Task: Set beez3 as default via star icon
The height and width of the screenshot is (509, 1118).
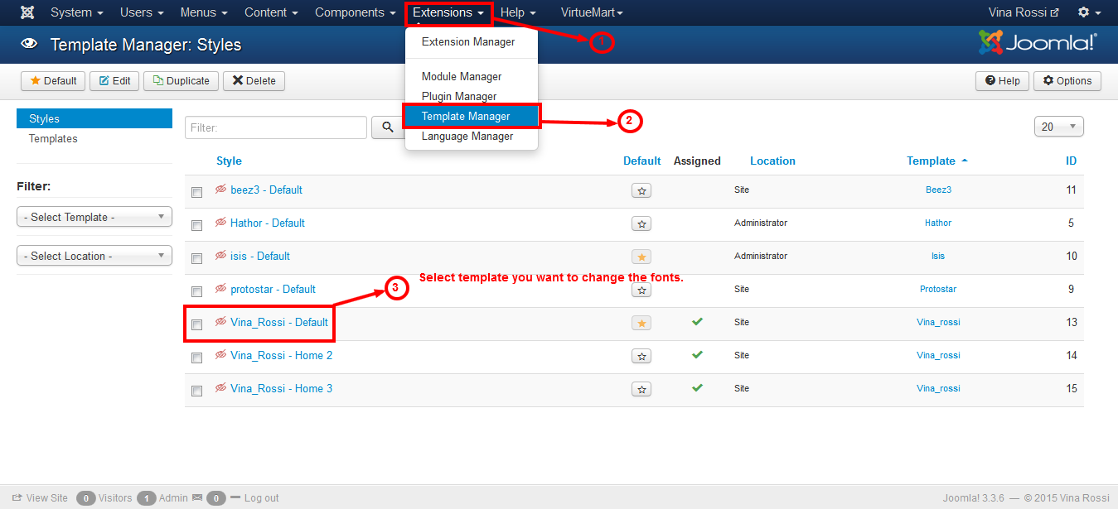Action: coord(641,191)
